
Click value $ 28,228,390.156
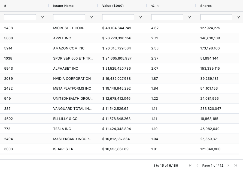click(117, 38)
